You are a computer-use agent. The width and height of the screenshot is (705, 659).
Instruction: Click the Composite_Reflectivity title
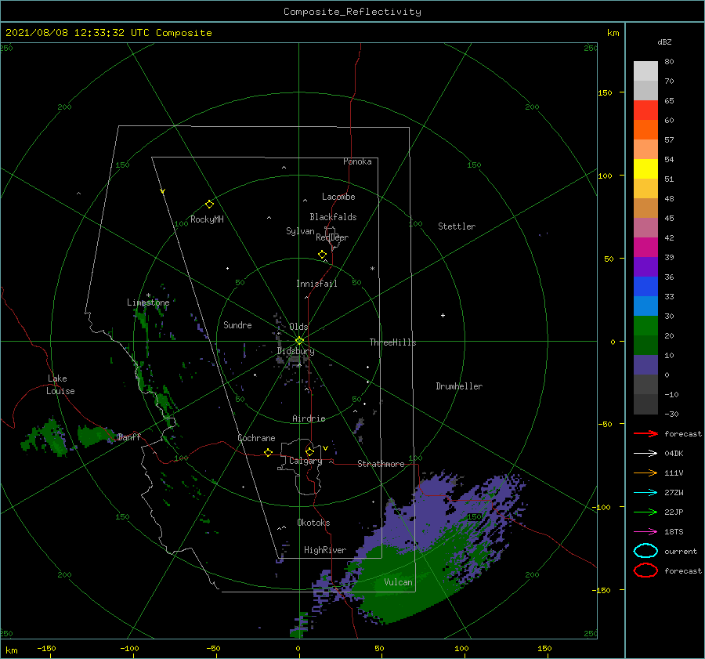tap(352, 12)
